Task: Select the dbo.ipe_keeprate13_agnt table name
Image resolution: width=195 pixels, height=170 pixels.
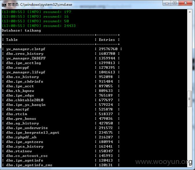Action: 33,133
